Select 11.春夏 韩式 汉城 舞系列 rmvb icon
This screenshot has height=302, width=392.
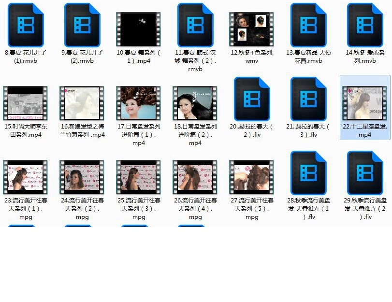195,25
